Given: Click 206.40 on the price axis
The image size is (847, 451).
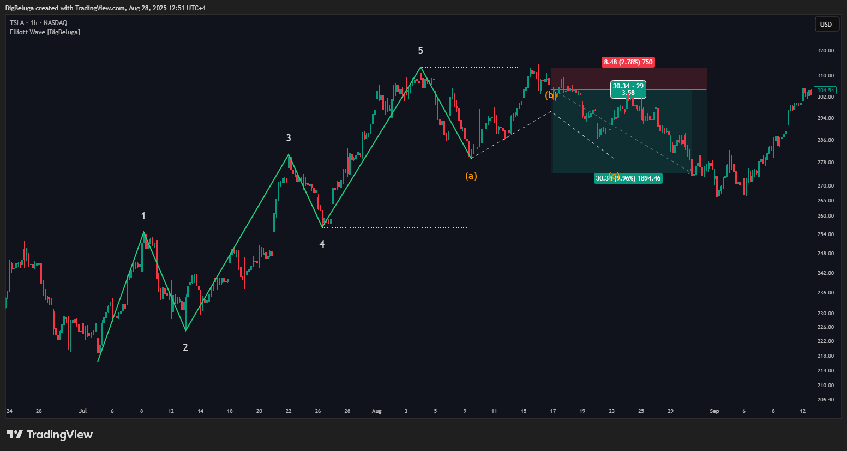Looking at the screenshot, I should (x=826, y=400).
